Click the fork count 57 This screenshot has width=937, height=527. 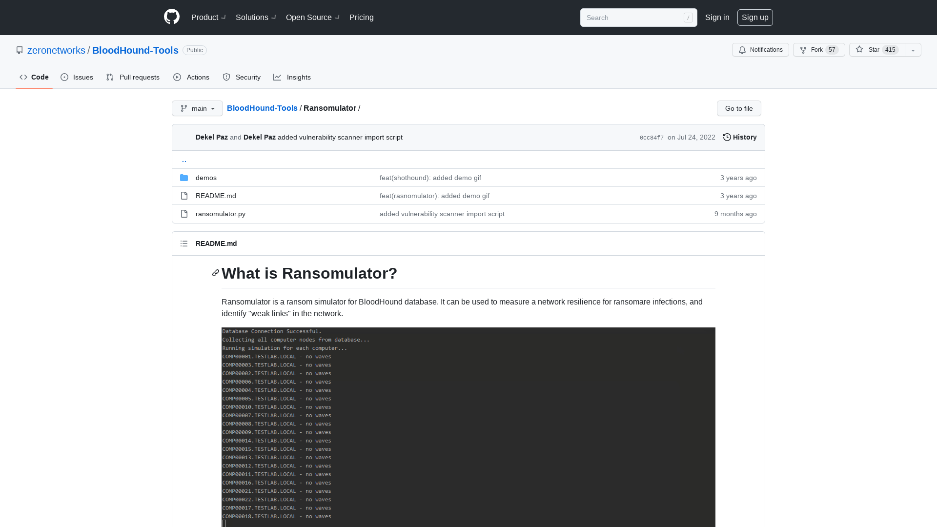click(x=832, y=50)
